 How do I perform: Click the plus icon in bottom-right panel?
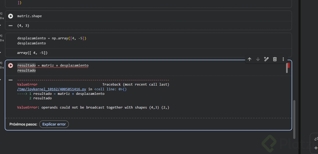point(316,148)
